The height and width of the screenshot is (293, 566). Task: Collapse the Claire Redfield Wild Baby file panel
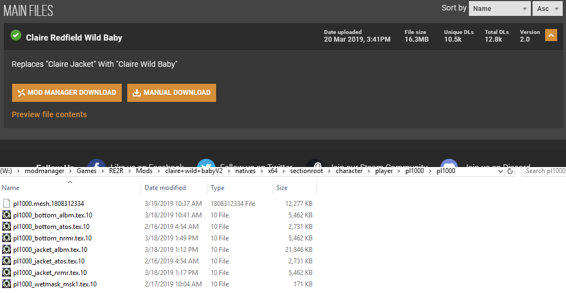coord(551,35)
